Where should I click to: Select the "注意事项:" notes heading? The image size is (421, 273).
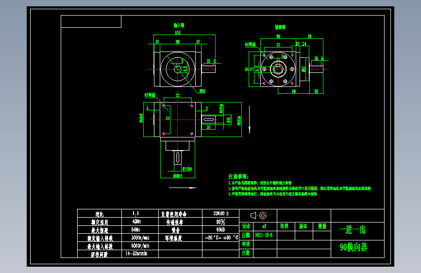coord(238,176)
